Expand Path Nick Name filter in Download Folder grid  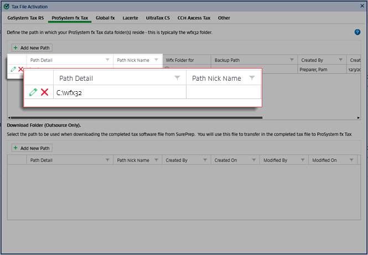[156, 160]
